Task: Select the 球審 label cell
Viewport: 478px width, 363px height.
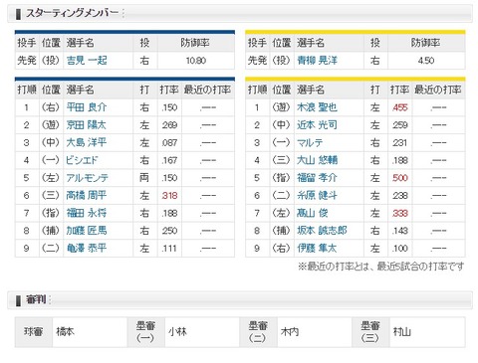Action: tap(34, 332)
